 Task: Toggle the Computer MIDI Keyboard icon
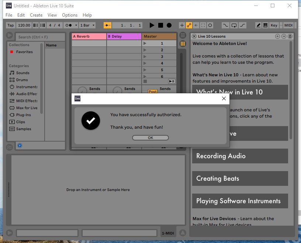click(x=265, y=25)
